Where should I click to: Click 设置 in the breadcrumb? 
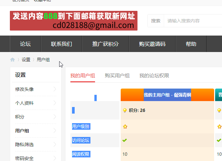[x=26, y=60]
